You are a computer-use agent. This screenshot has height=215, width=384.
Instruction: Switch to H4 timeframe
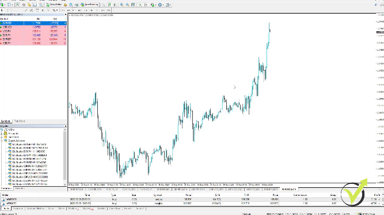point(92,10)
